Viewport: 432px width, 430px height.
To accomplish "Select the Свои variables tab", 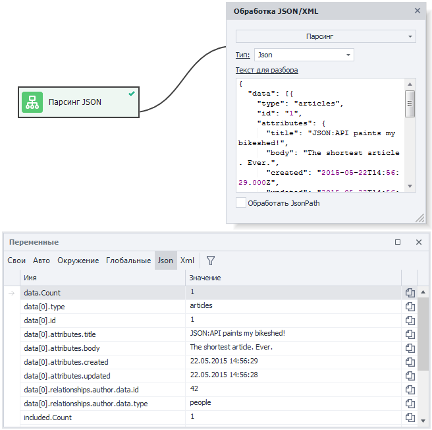I will pyautogui.click(x=16, y=261).
